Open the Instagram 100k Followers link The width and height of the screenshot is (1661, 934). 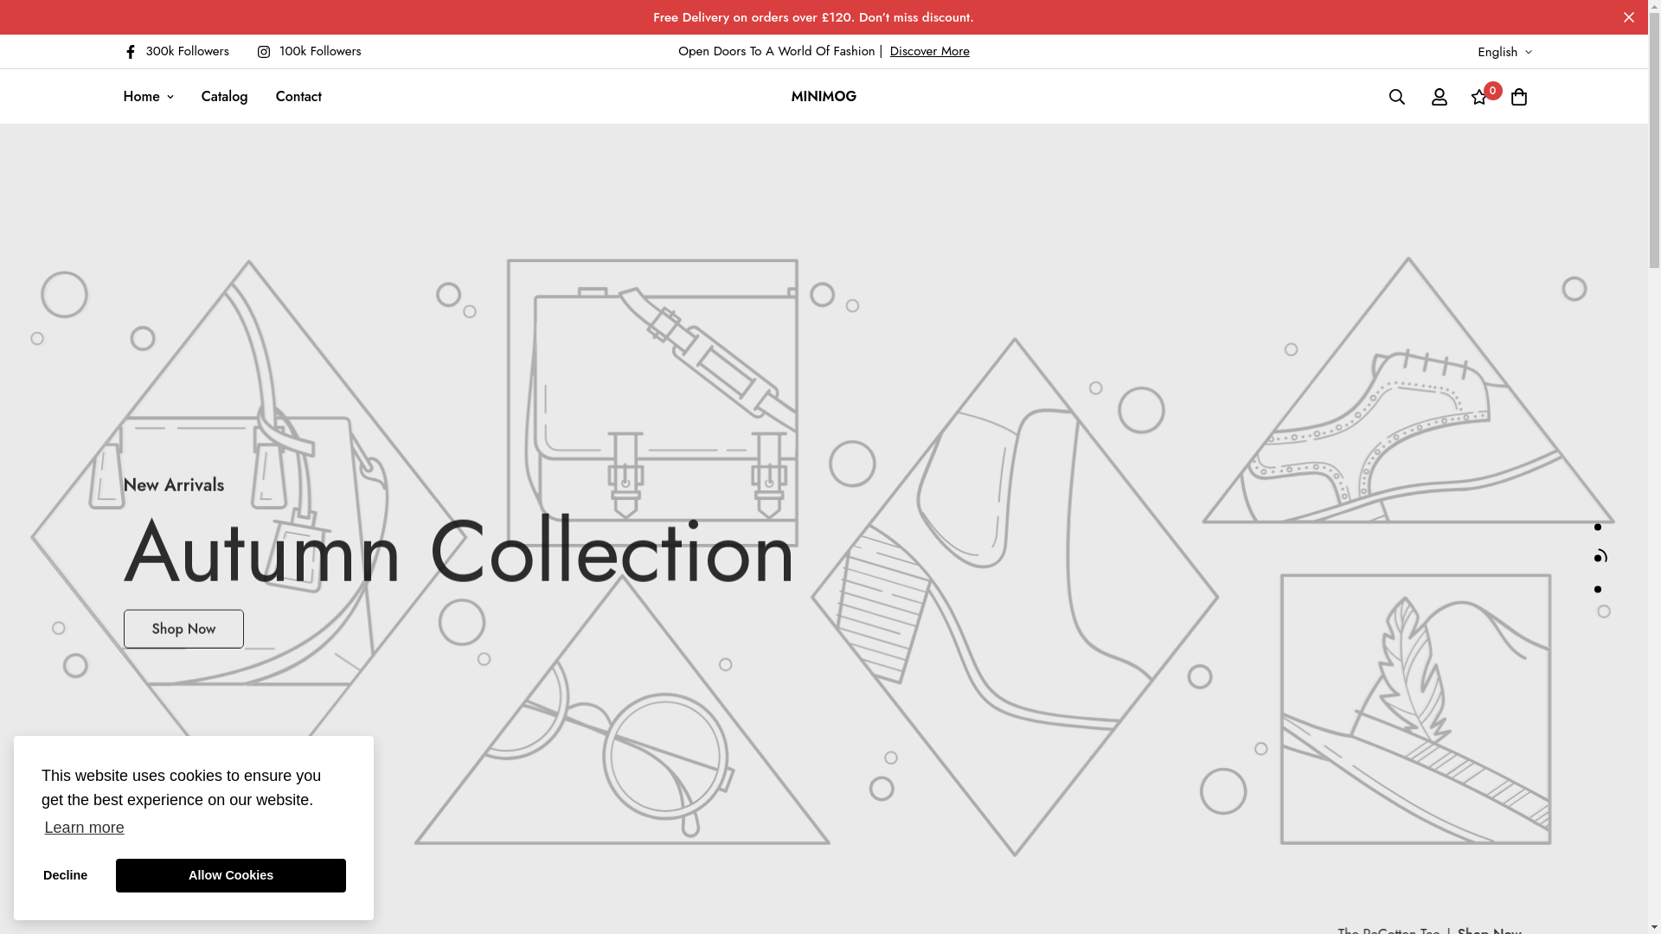point(309,51)
